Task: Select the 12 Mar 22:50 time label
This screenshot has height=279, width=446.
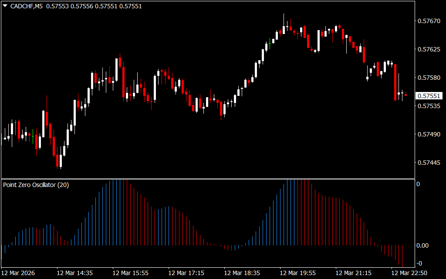Action: click(409, 273)
